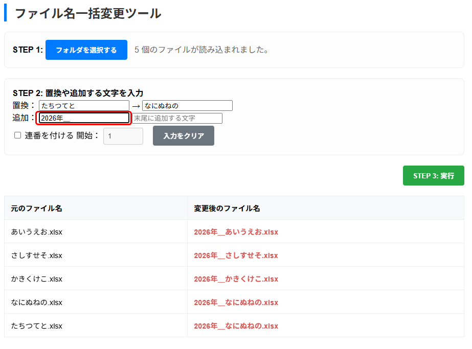Click the 元のファイル名 column header
This screenshot has height=349, width=472.
[37, 208]
